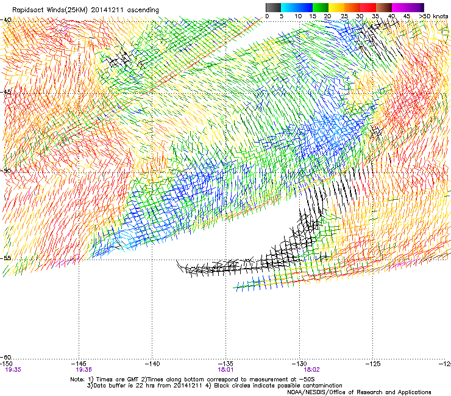Viewport: 451px width, 396px height.
Task: Click the brown 35-40 knots legend swatch
Action: 384,7
